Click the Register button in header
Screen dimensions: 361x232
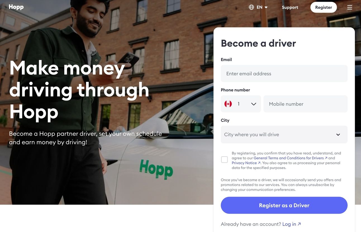click(324, 7)
